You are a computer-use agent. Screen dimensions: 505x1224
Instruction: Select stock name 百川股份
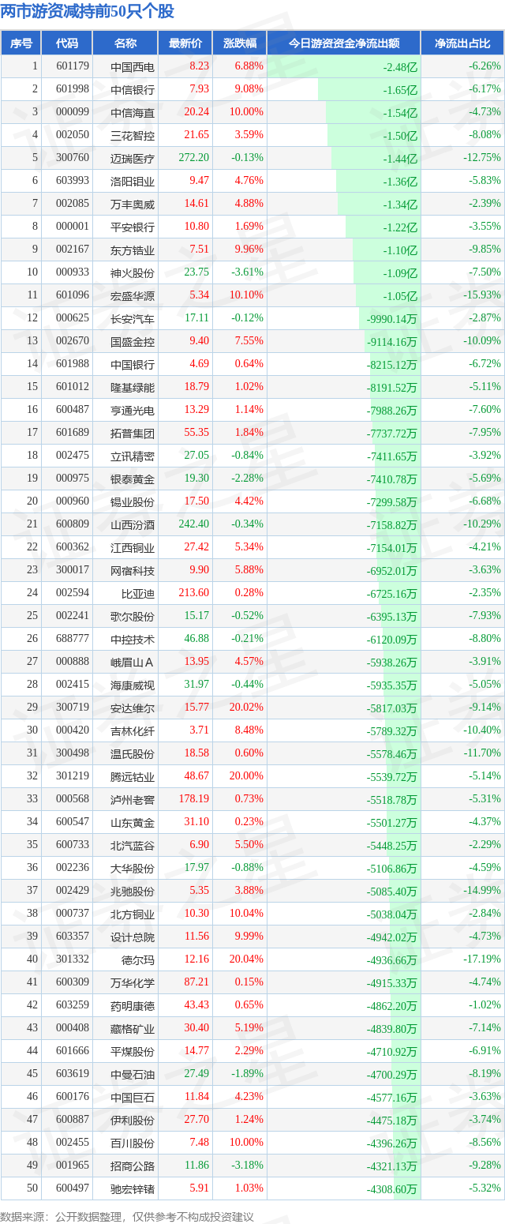point(133,1143)
